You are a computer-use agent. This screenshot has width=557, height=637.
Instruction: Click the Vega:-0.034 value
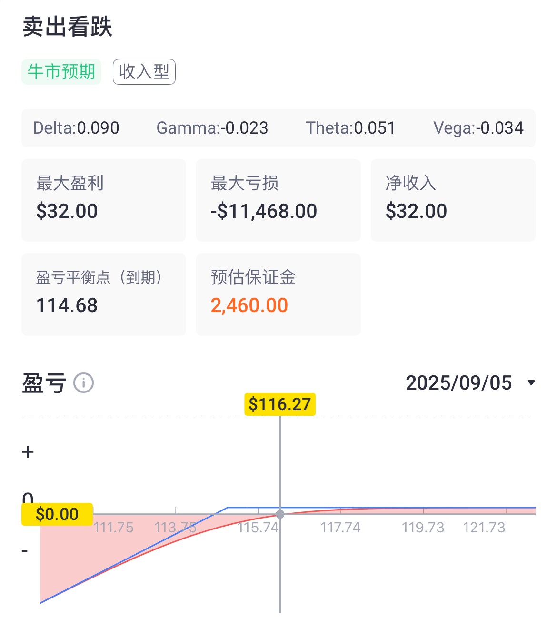click(x=478, y=128)
